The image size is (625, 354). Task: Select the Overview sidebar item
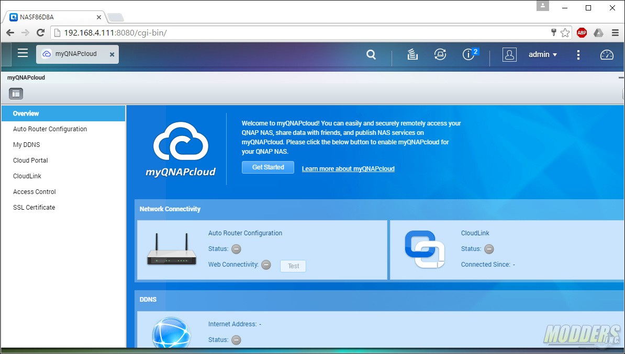click(63, 113)
